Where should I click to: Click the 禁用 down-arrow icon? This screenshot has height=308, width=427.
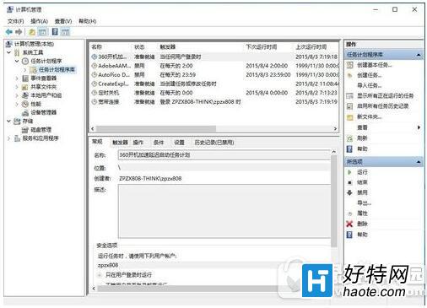pos(349,192)
